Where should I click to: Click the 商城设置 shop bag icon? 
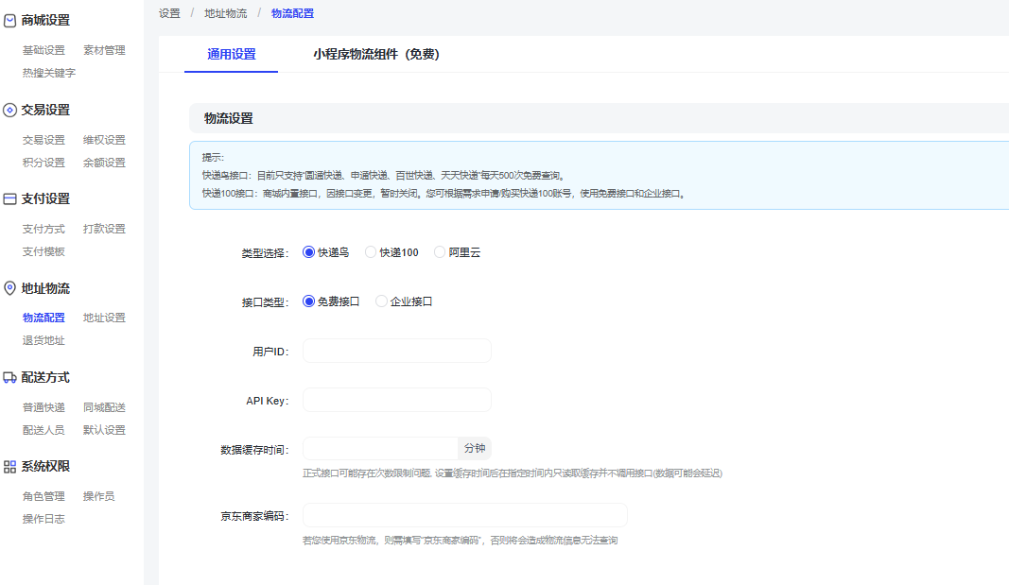(10, 21)
